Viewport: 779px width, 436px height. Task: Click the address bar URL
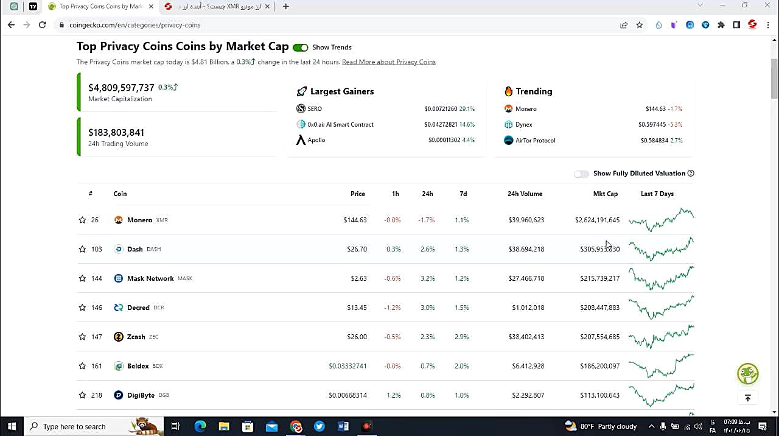134,25
